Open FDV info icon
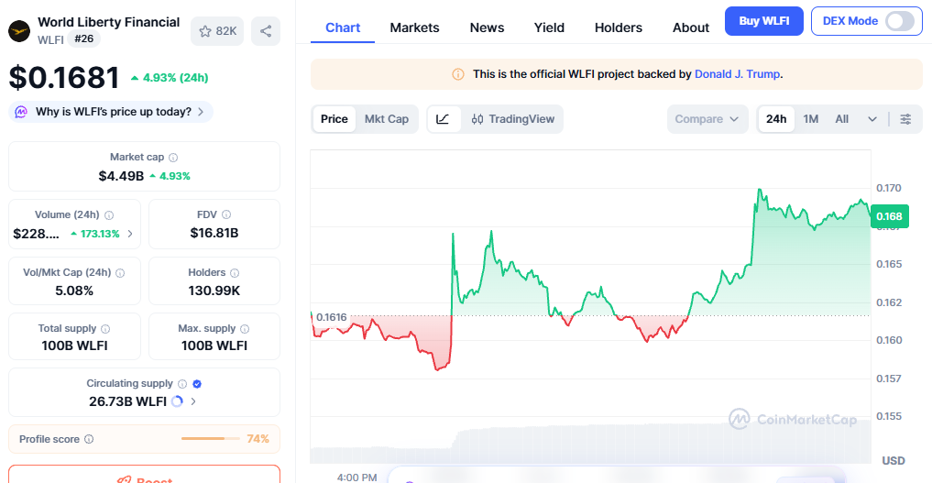 click(x=226, y=215)
